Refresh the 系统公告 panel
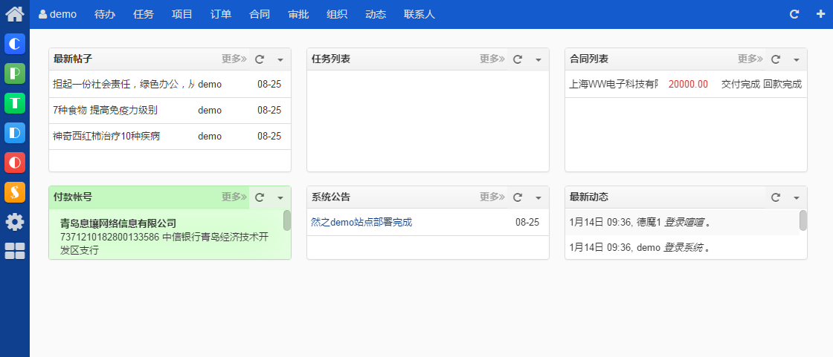 click(518, 197)
